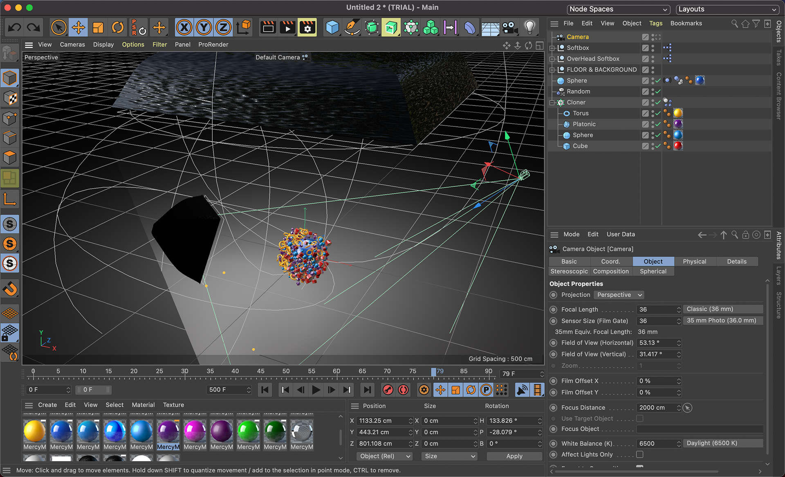The height and width of the screenshot is (477, 785).
Task: Click the Light object lightbulb icon
Action: tap(530, 28)
